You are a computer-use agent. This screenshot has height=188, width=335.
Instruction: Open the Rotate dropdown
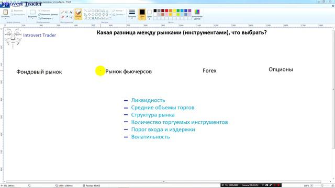(x=46, y=18)
